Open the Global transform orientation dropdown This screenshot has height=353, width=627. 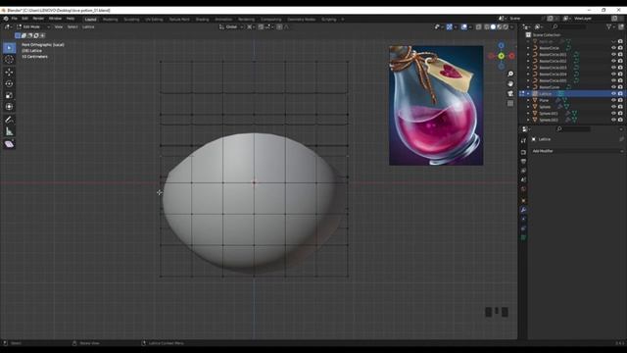[x=231, y=26]
